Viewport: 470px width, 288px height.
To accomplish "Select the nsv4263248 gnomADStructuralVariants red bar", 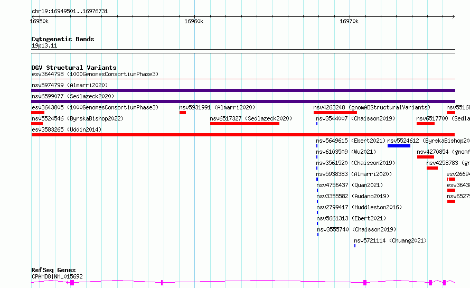I will pos(335,113).
